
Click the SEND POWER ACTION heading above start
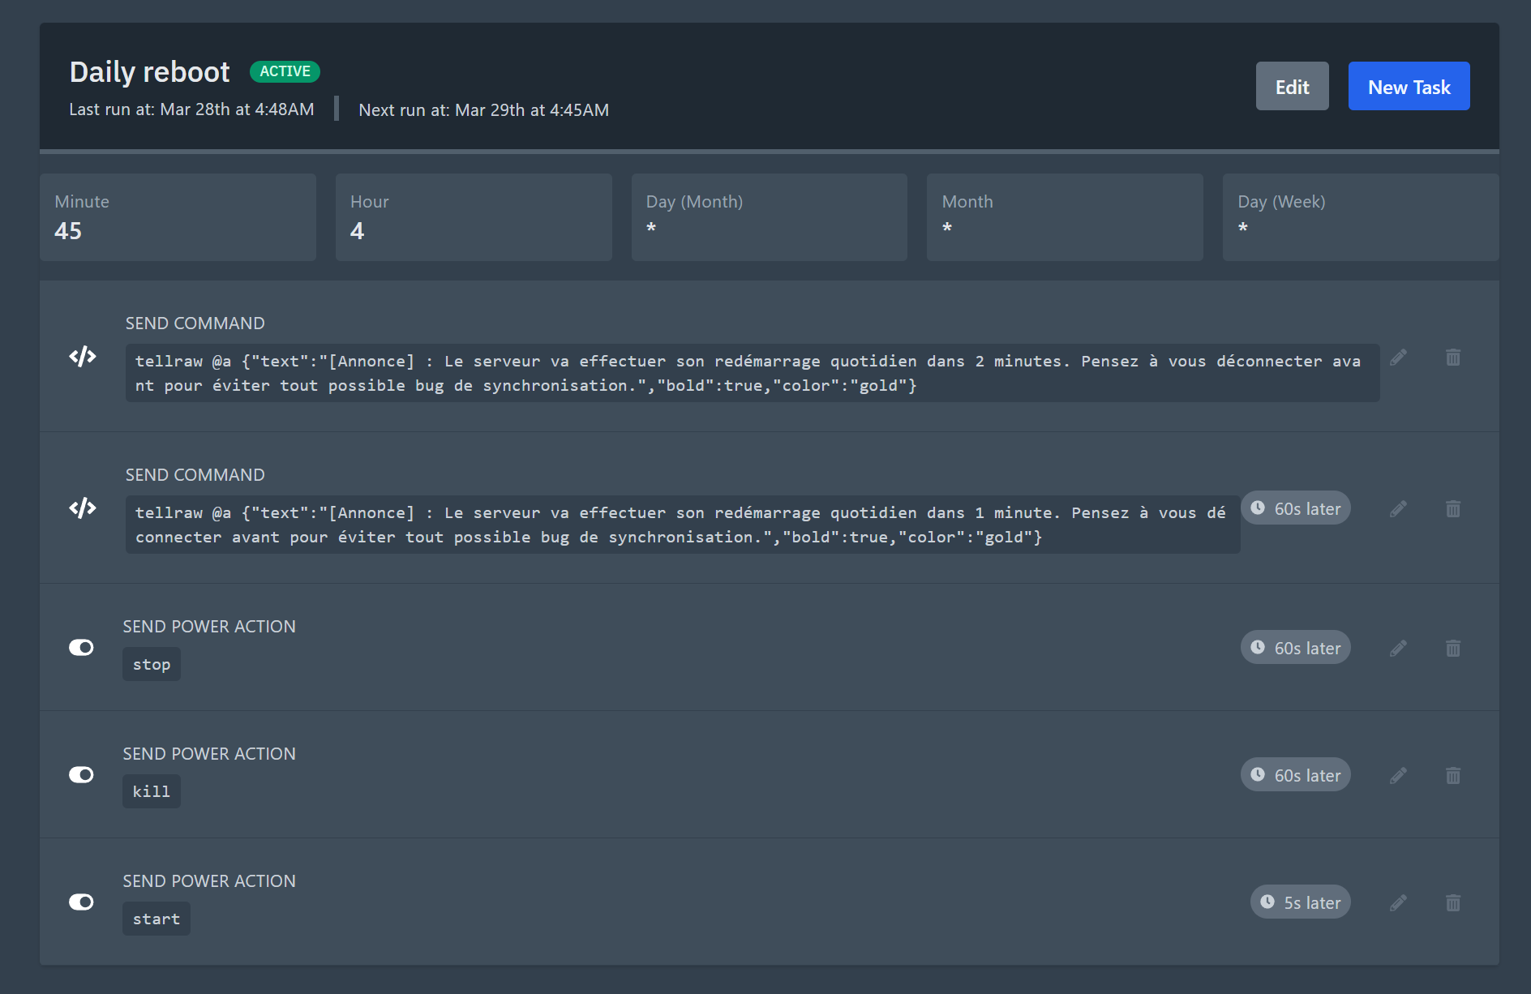coord(209,881)
